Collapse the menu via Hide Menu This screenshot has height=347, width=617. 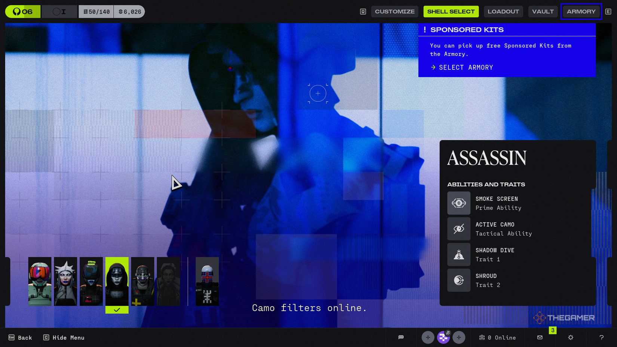(x=64, y=337)
